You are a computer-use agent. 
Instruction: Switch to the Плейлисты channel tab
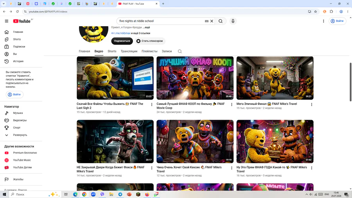[x=149, y=51]
